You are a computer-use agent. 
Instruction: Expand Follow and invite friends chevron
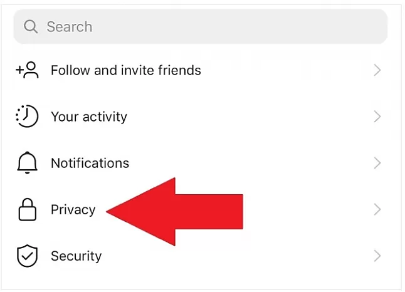coord(377,70)
